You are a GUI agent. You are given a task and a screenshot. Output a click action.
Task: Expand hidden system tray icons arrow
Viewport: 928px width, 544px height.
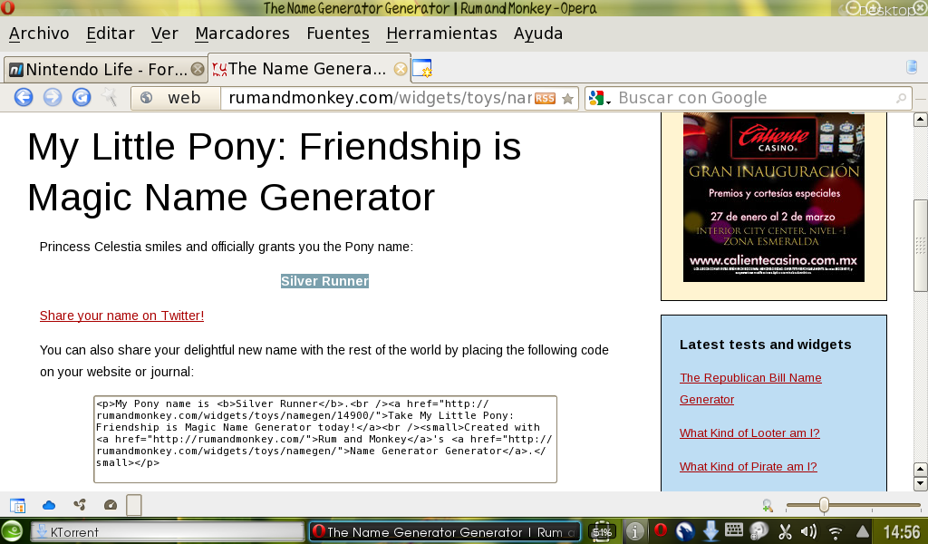pos(862,532)
